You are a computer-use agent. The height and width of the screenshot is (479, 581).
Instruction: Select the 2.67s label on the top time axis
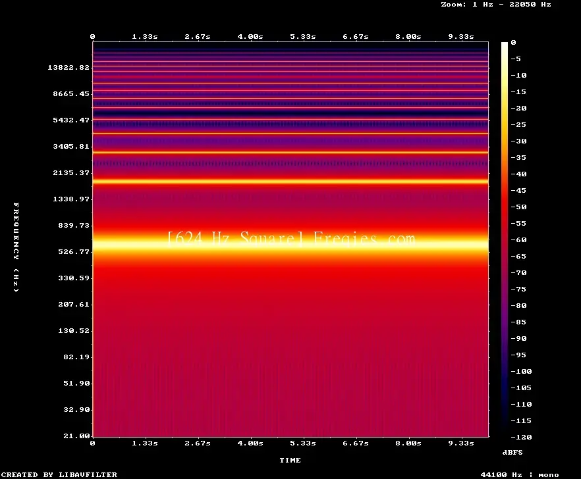[198, 37]
